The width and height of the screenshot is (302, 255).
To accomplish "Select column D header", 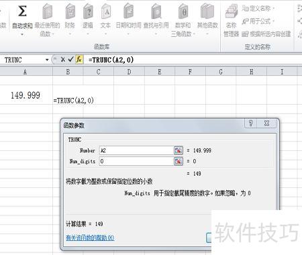I will (x=129, y=72).
